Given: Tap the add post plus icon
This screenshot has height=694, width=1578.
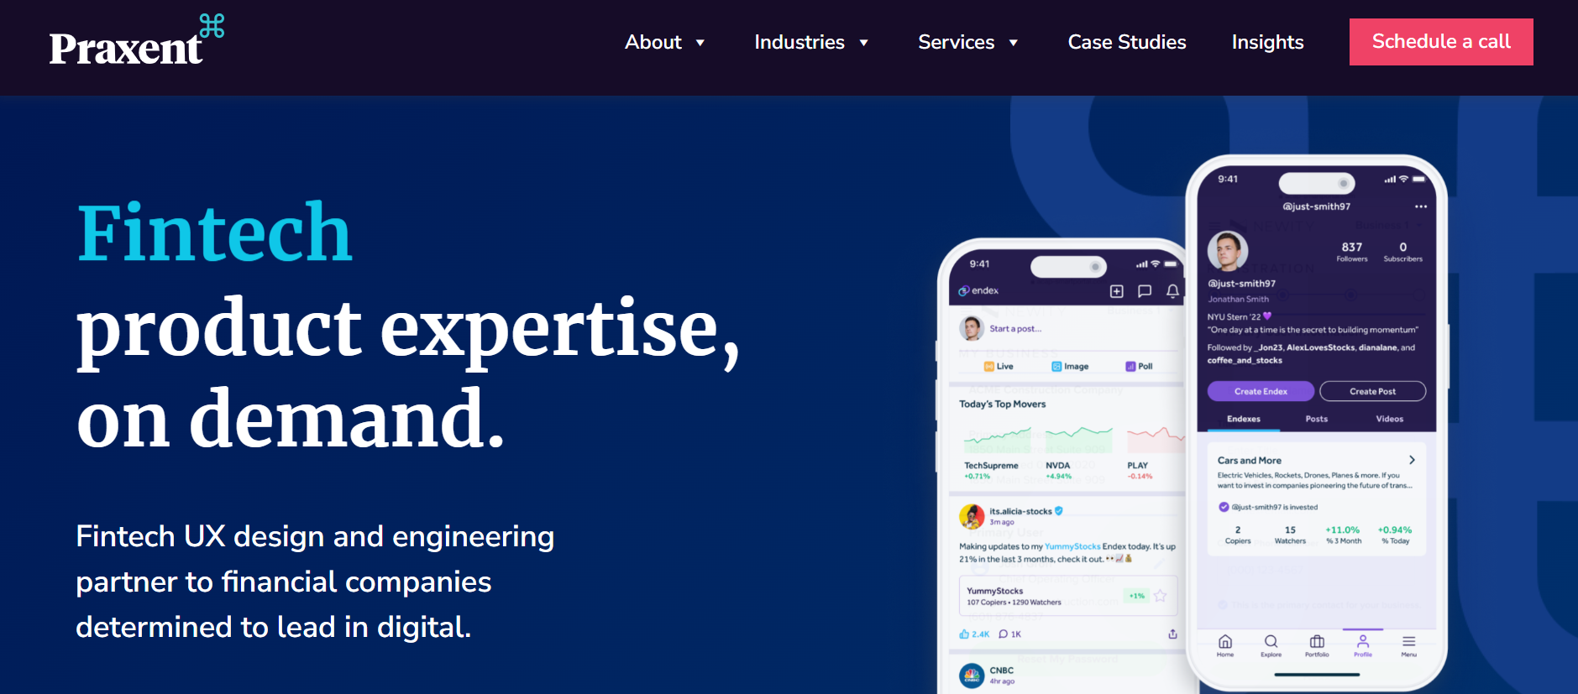Looking at the screenshot, I should 1116,291.
